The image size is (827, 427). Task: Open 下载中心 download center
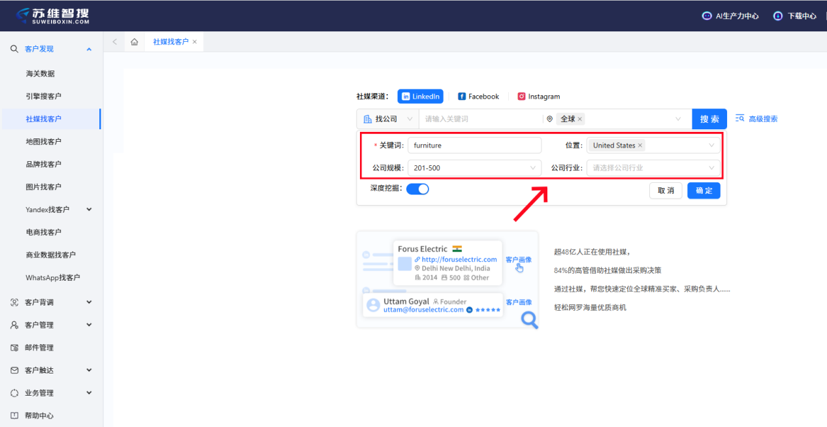(x=794, y=16)
